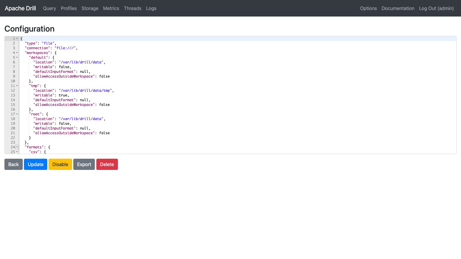461x259 pixels.
Task: Open the Documentation link
Action: pos(398,8)
